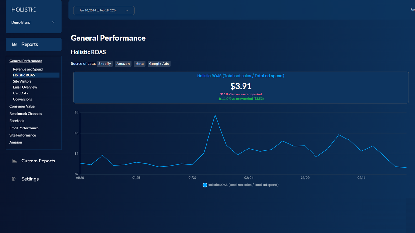Open the Cart Data report
The height and width of the screenshot is (233, 415).
(x=20, y=93)
